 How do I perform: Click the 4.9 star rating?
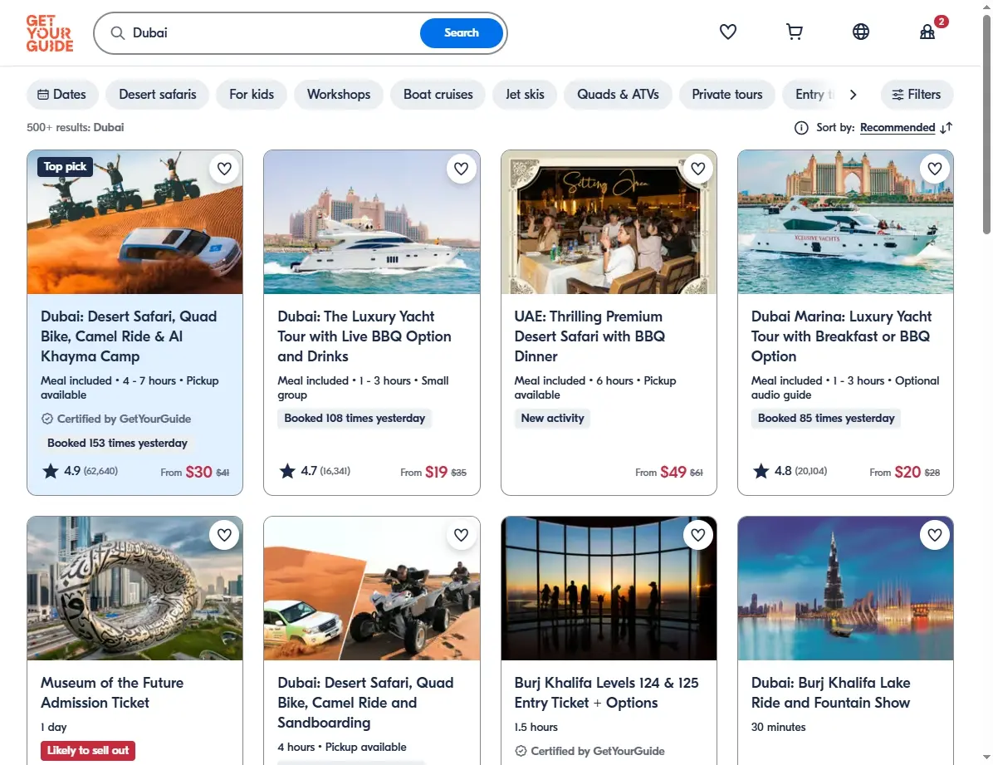point(80,472)
